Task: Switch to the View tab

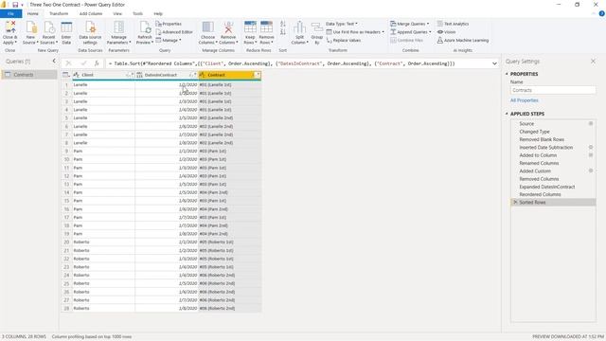Action: [117, 13]
